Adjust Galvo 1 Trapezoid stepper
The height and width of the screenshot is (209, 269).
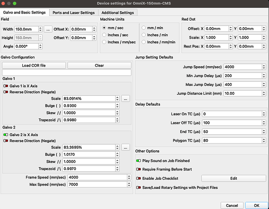(117, 120)
